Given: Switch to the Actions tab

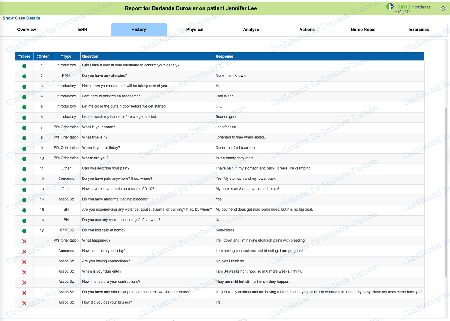Looking at the screenshot, I should coord(307,30).
